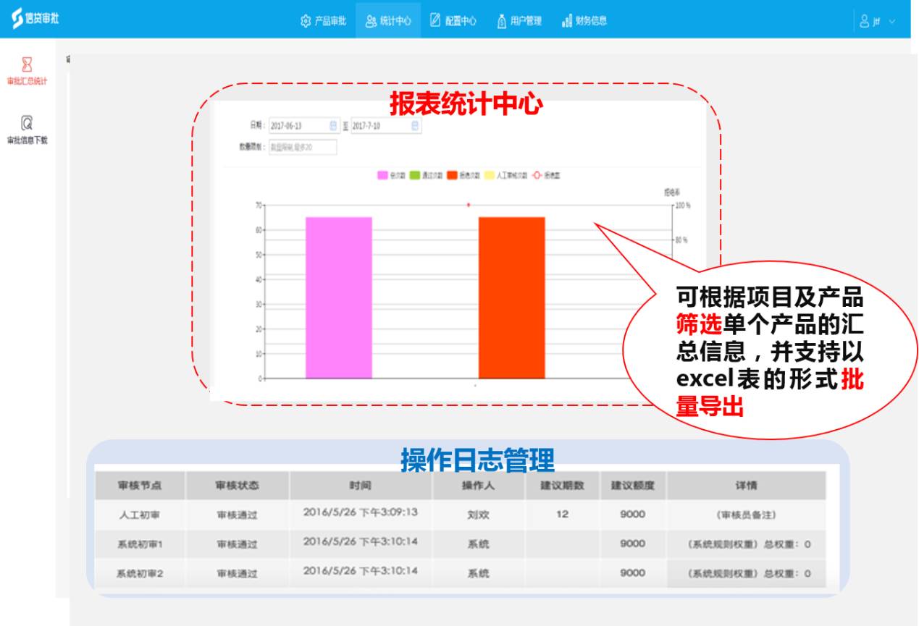This screenshot has width=919, height=626.
Task: Click the 审核节点 column header
Action: pyautogui.click(x=140, y=486)
